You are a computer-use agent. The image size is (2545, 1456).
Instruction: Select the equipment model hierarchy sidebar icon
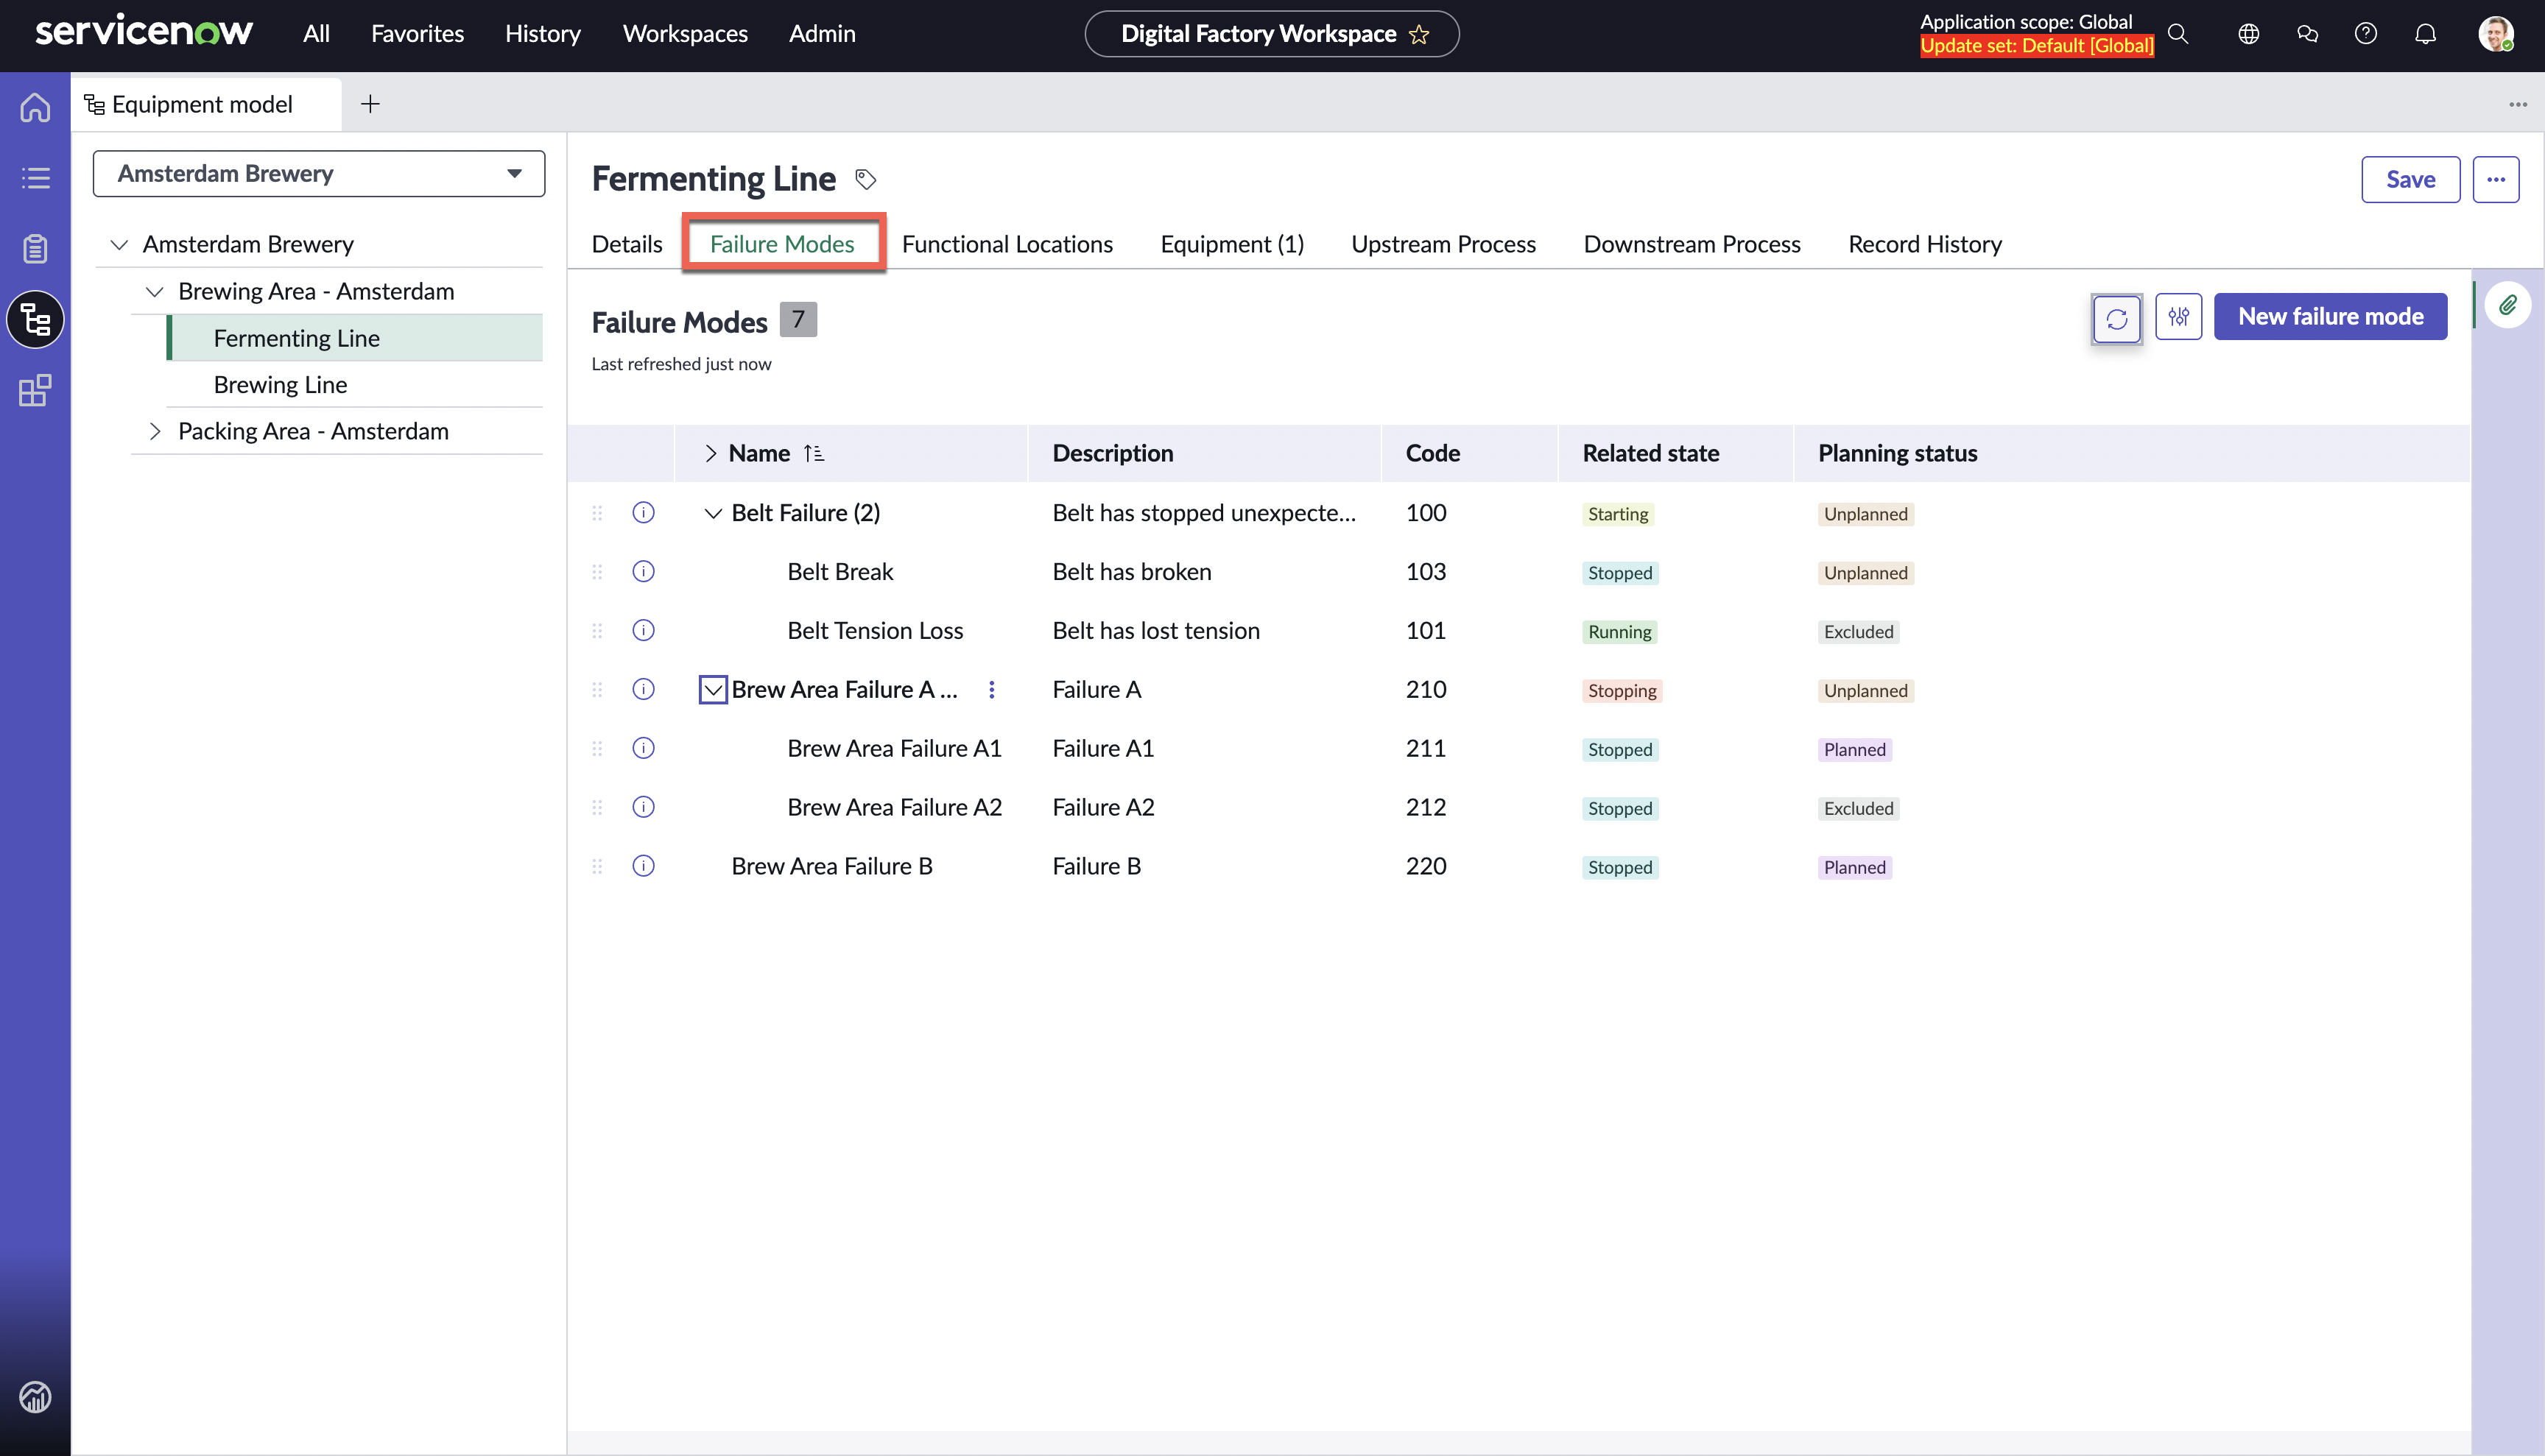[35, 320]
